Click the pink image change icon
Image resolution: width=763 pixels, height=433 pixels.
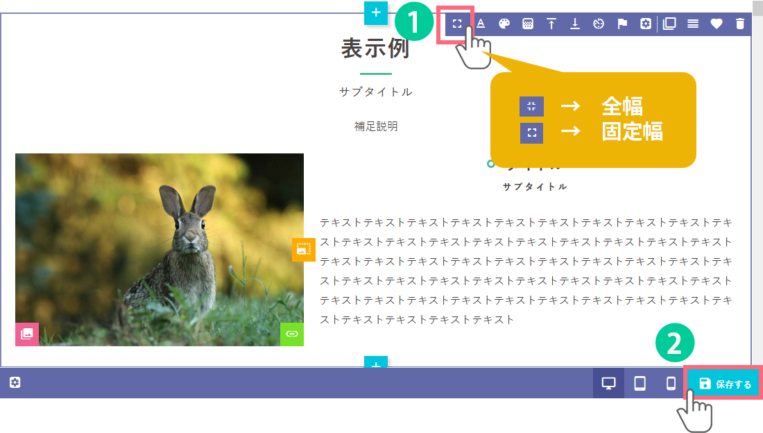[27, 334]
